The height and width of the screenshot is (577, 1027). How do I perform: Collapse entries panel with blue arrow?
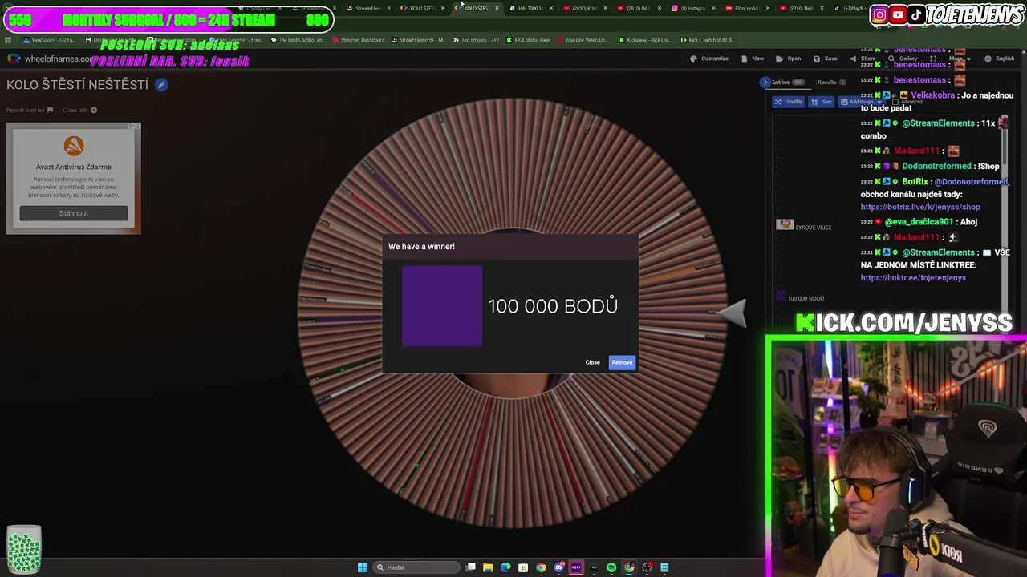[x=765, y=82]
